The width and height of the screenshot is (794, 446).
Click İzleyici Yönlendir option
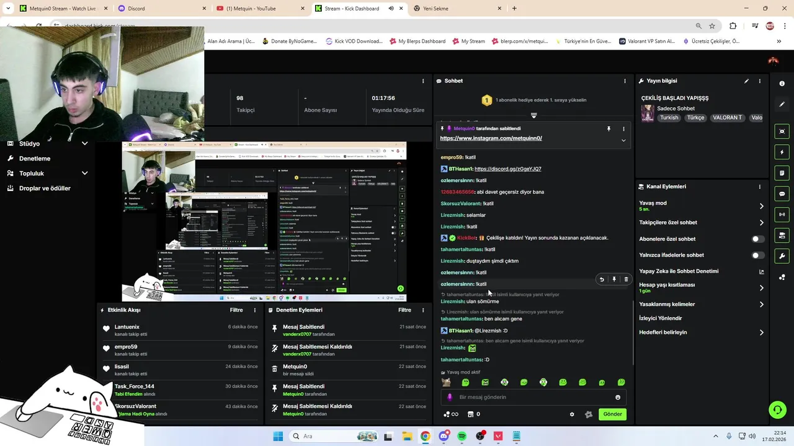click(x=661, y=318)
